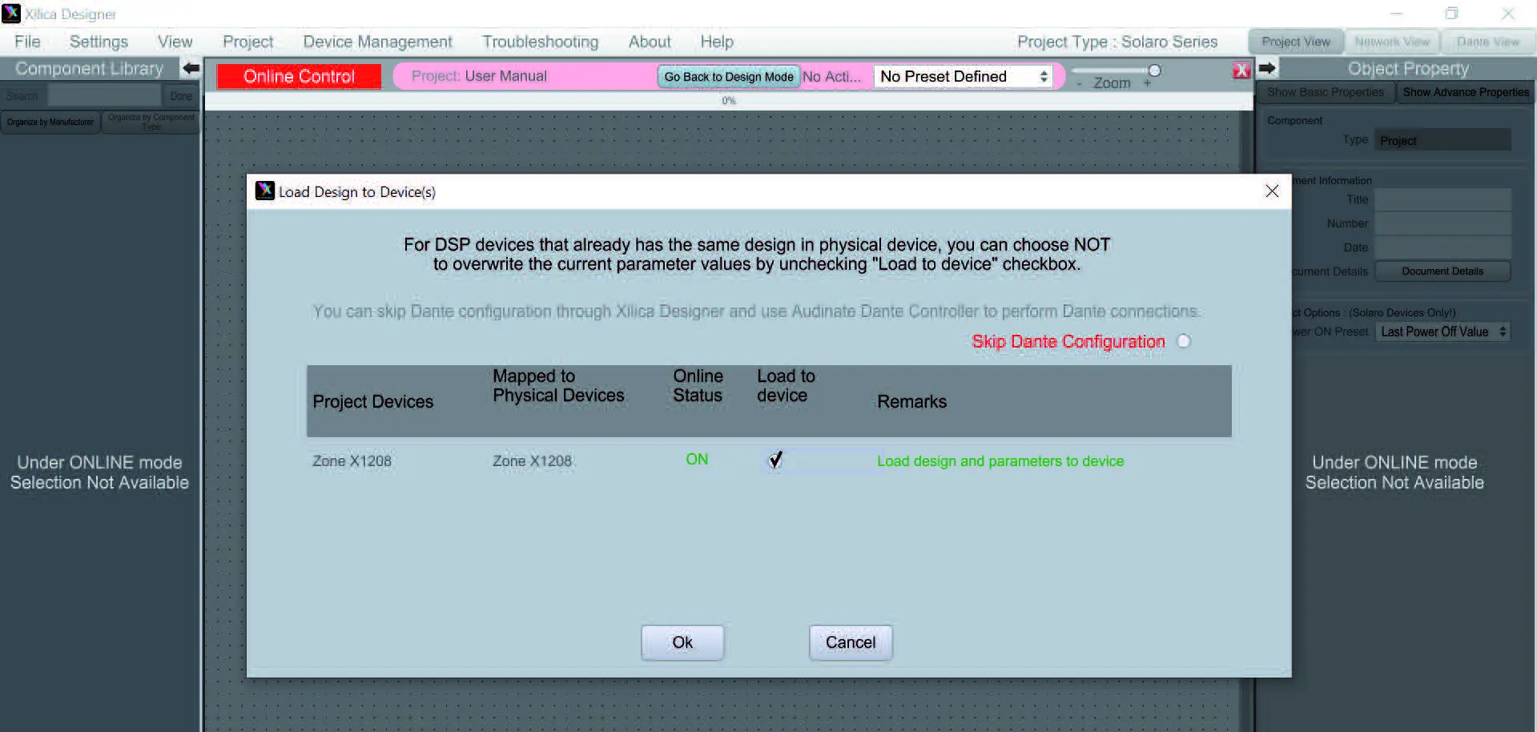The height and width of the screenshot is (732, 1537).
Task: Open Document Details in Object Property
Action: [1442, 271]
